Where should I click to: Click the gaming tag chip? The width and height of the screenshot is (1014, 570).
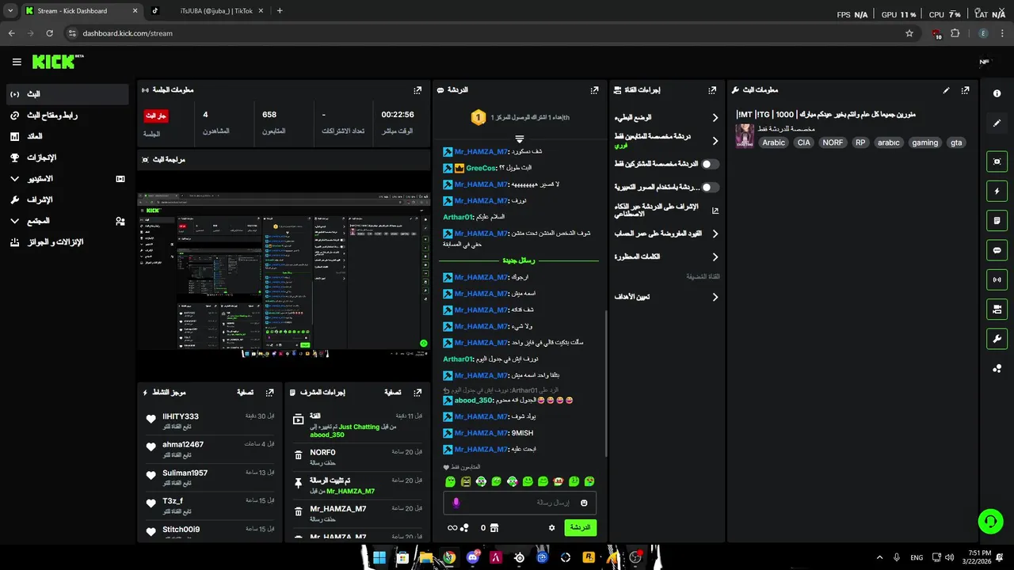(x=924, y=142)
